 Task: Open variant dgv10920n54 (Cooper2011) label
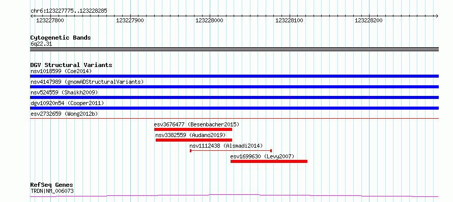pyautogui.click(x=67, y=103)
